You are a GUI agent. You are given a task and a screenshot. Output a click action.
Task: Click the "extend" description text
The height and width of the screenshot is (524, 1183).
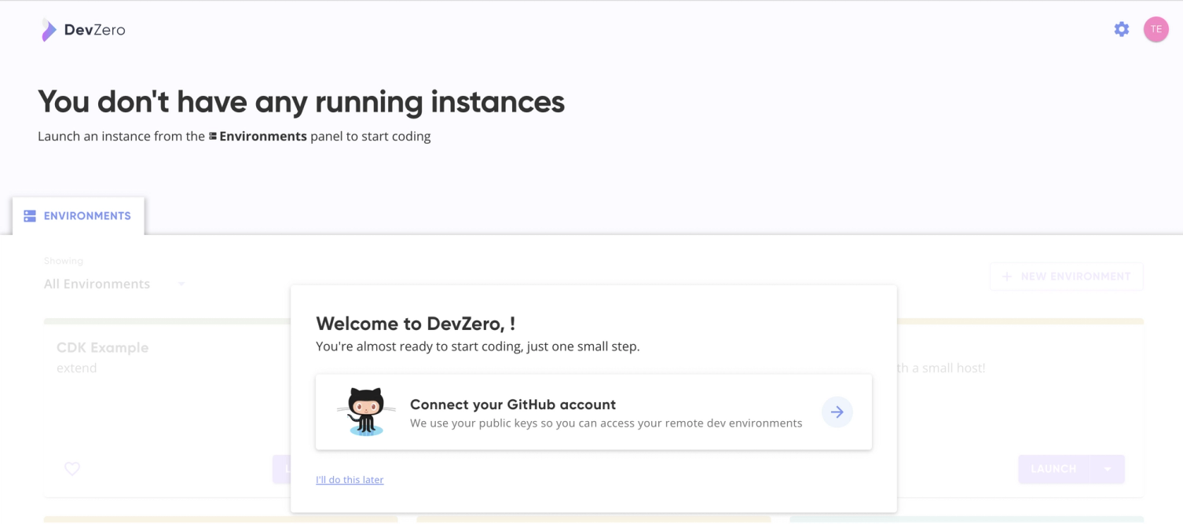[x=77, y=368]
